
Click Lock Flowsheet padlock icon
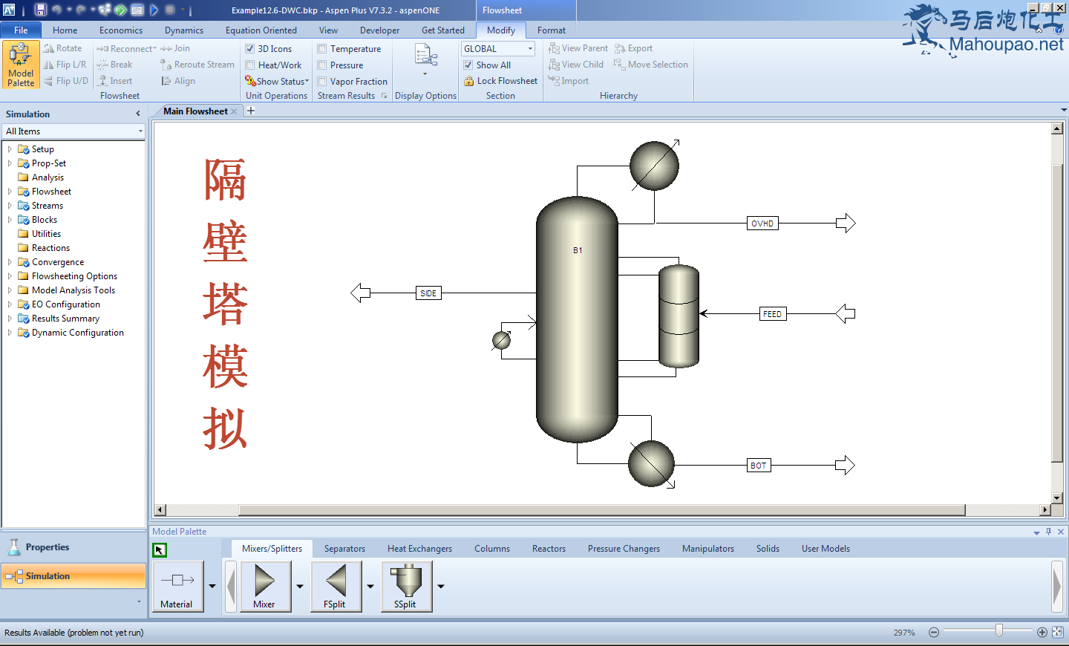(x=469, y=81)
